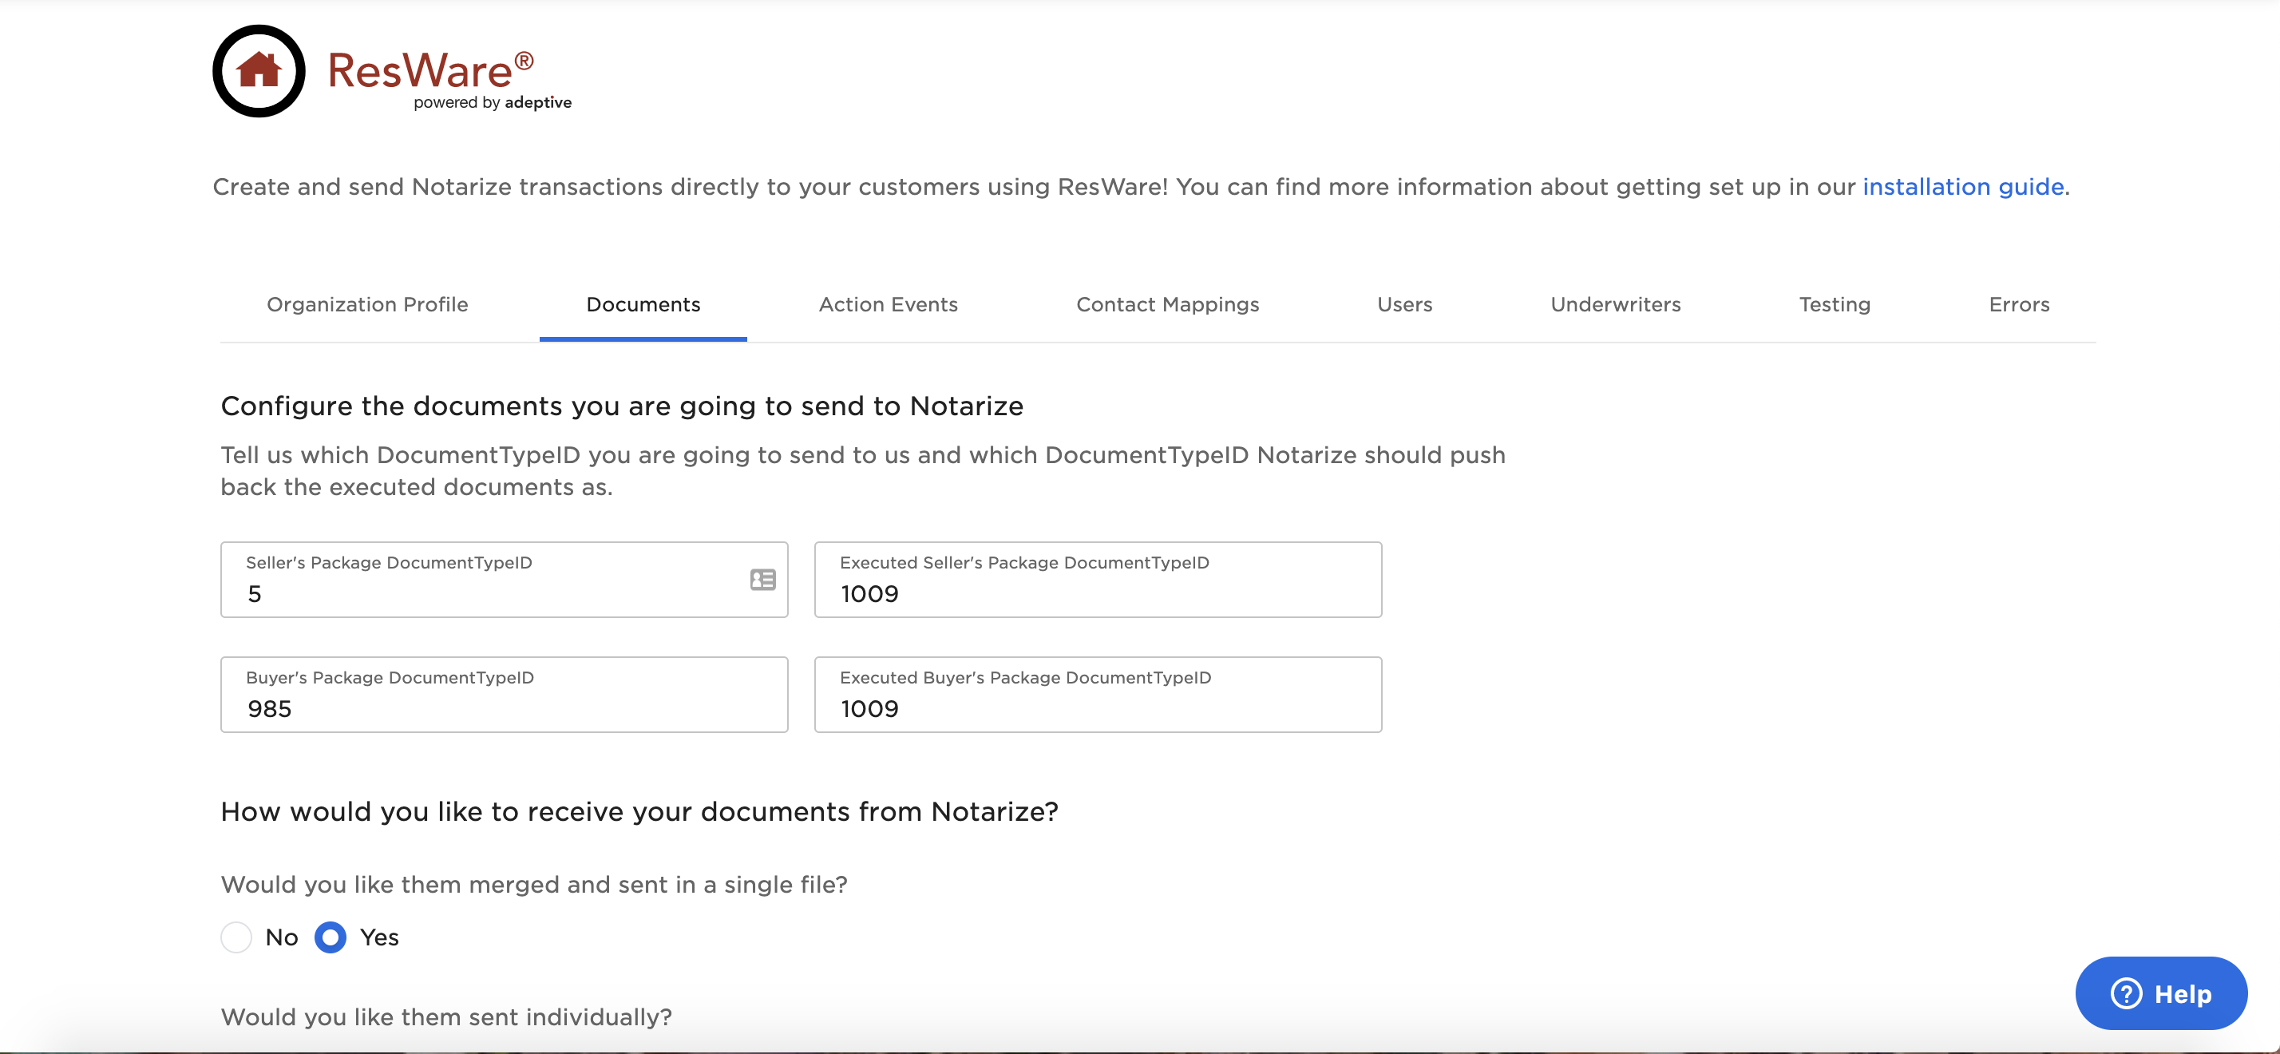Viewport: 2280px width, 1054px height.
Task: Switch to the Organization Profile tab
Action: pyautogui.click(x=367, y=304)
